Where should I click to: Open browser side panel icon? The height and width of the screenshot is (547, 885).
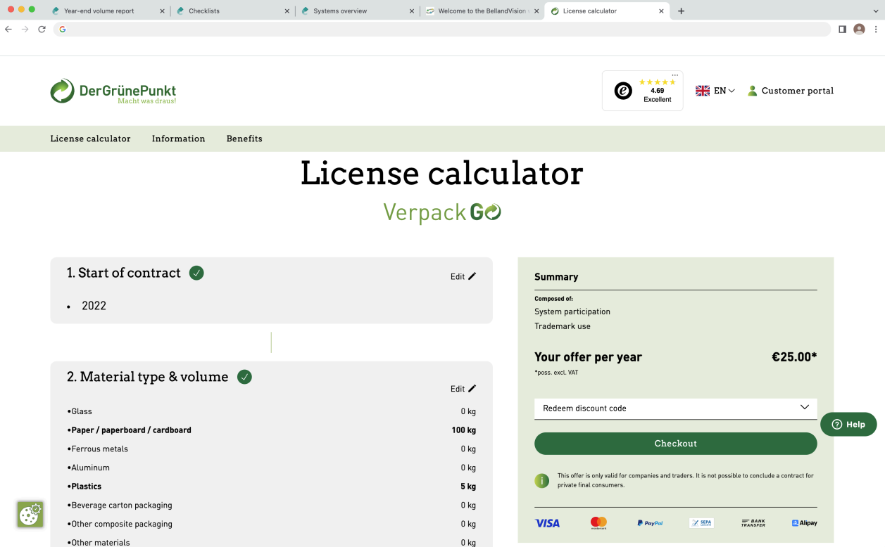(842, 29)
